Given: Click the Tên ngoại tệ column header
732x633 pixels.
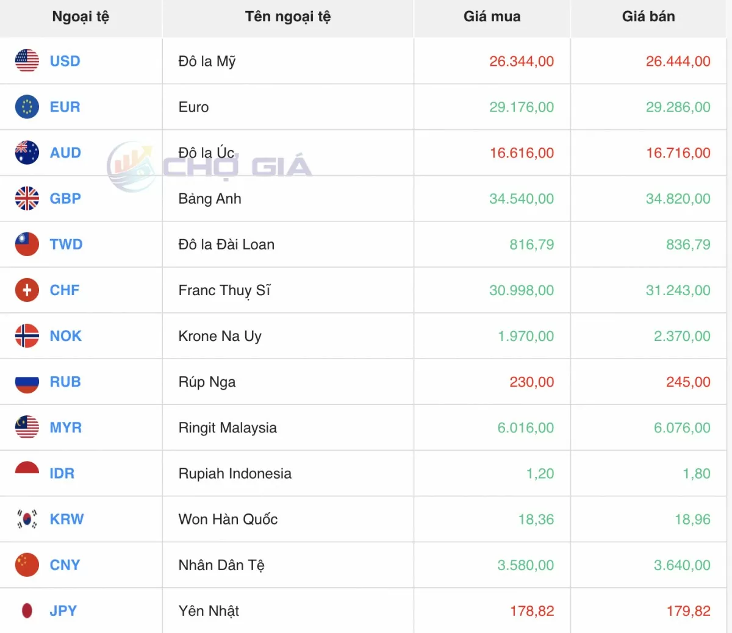Looking at the screenshot, I should pos(287,16).
